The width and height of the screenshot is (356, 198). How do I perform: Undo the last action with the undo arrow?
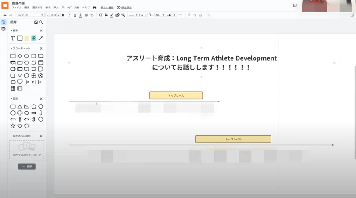pyautogui.click(x=5, y=15)
